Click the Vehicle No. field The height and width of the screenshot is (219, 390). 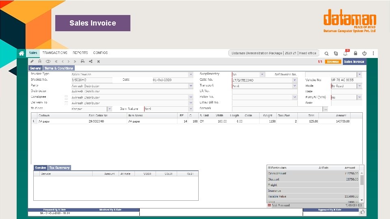click(346, 80)
